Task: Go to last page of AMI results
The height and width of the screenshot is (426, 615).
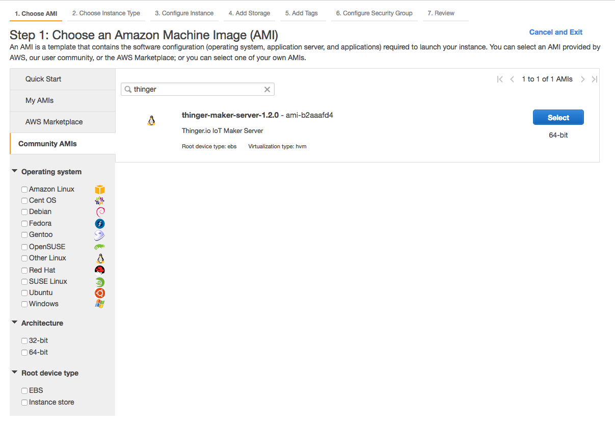Action: click(x=595, y=79)
